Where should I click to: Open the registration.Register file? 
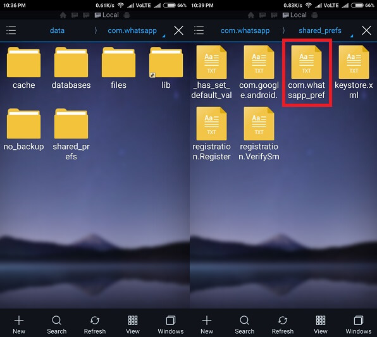pos(211,133)
